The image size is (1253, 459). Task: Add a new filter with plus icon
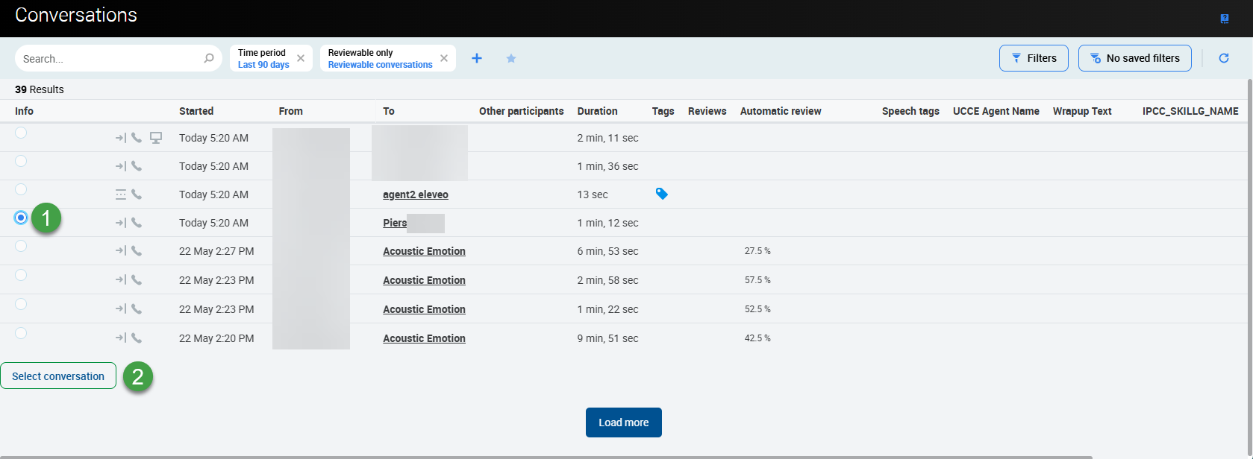[x=477, y=58]
